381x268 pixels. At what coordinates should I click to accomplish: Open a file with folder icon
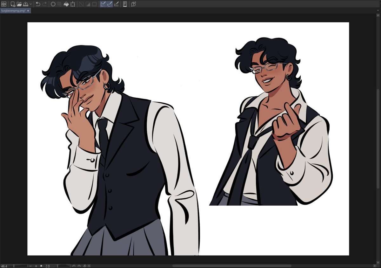19,4
